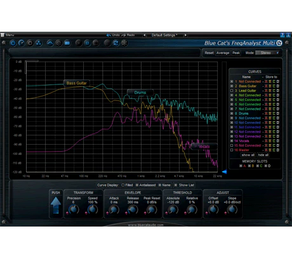Click the solid blue rectangle toolbar icon
Image resolution: width=292 pixels, height=264 pixels.
pos(67,43)
